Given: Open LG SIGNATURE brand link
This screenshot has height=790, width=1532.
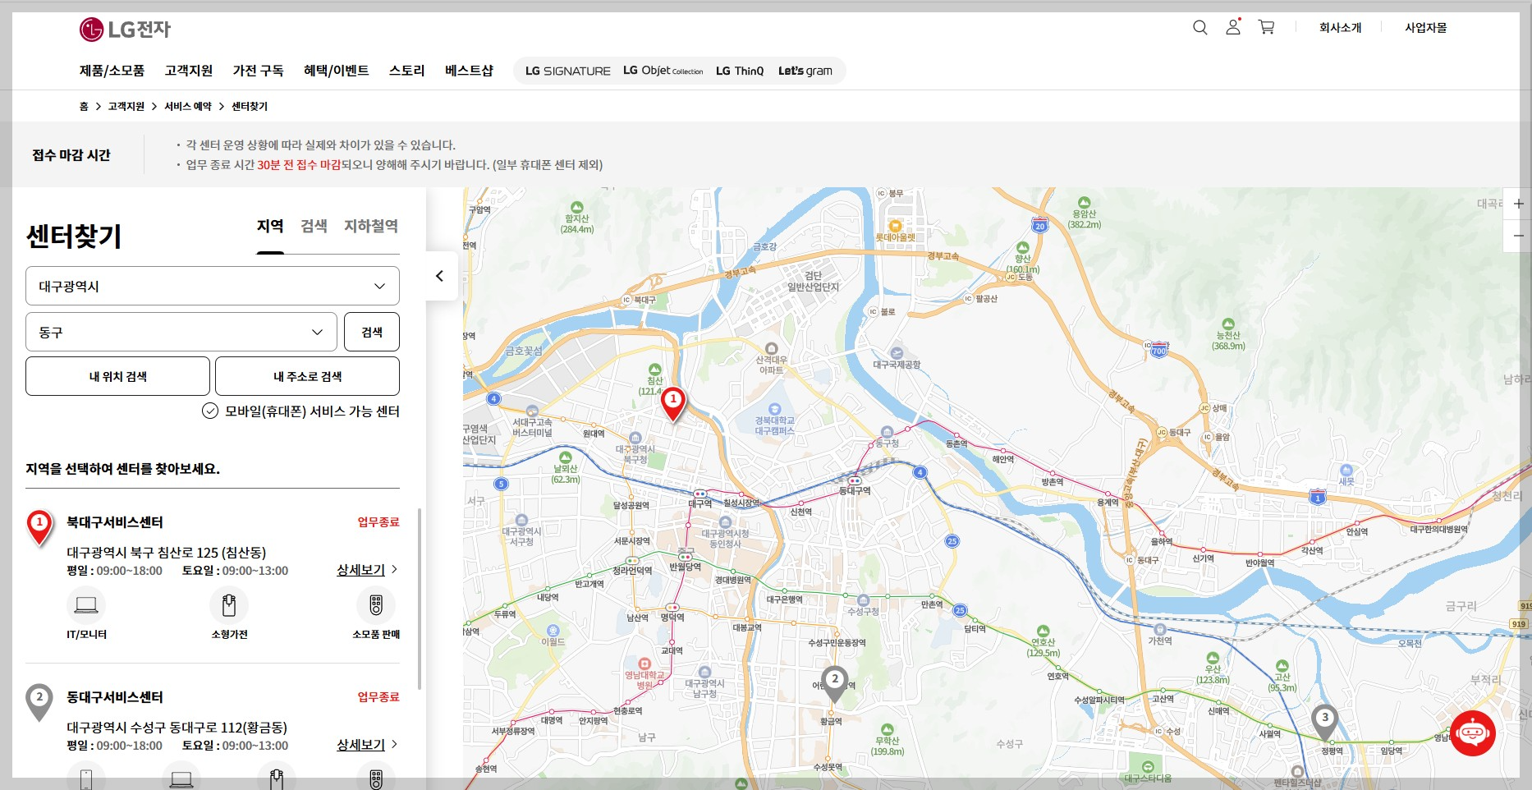Looking at the screenshot, I should [x=568, y=71].
